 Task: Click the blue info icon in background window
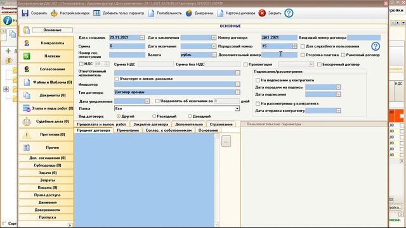point(8,20)
